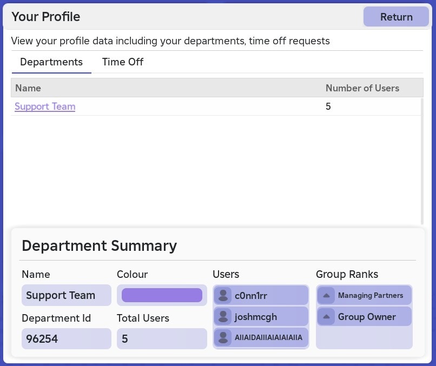
Task: Click the avatar icon next to c0nn1rr
Action: coord(223,295)
